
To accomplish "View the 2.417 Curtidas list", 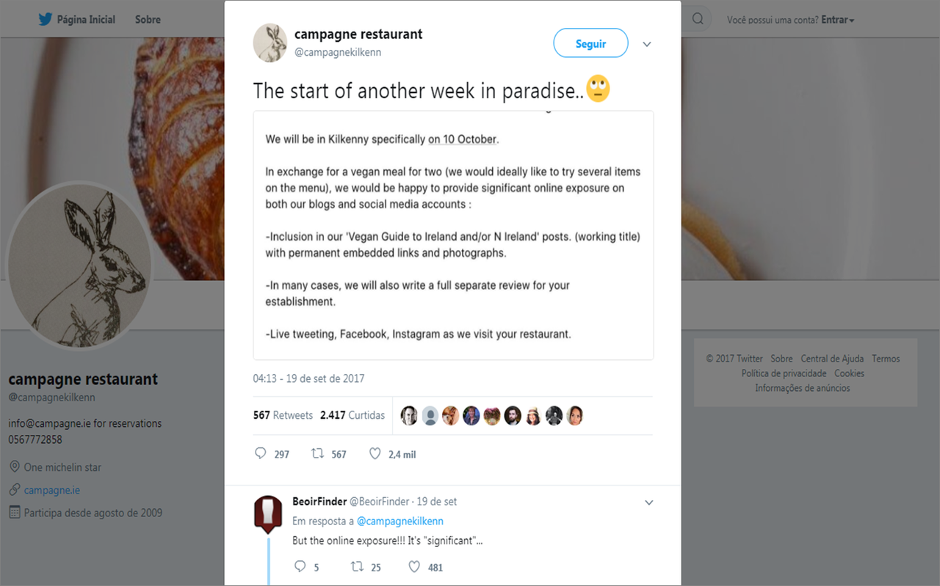I will point(352,415).
